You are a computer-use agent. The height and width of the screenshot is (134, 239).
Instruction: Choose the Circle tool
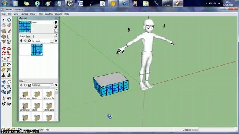(4, 36)
